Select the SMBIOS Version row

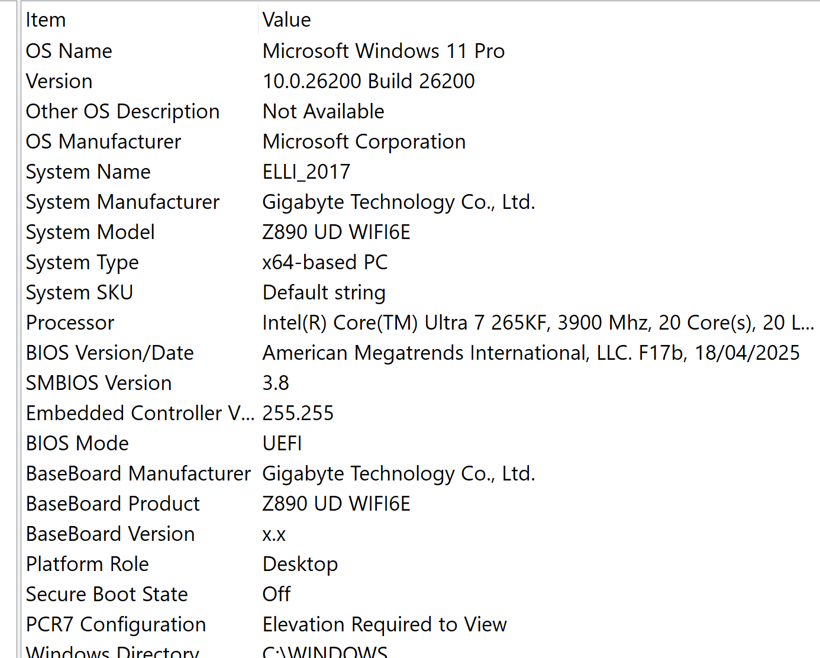point(99,383)
